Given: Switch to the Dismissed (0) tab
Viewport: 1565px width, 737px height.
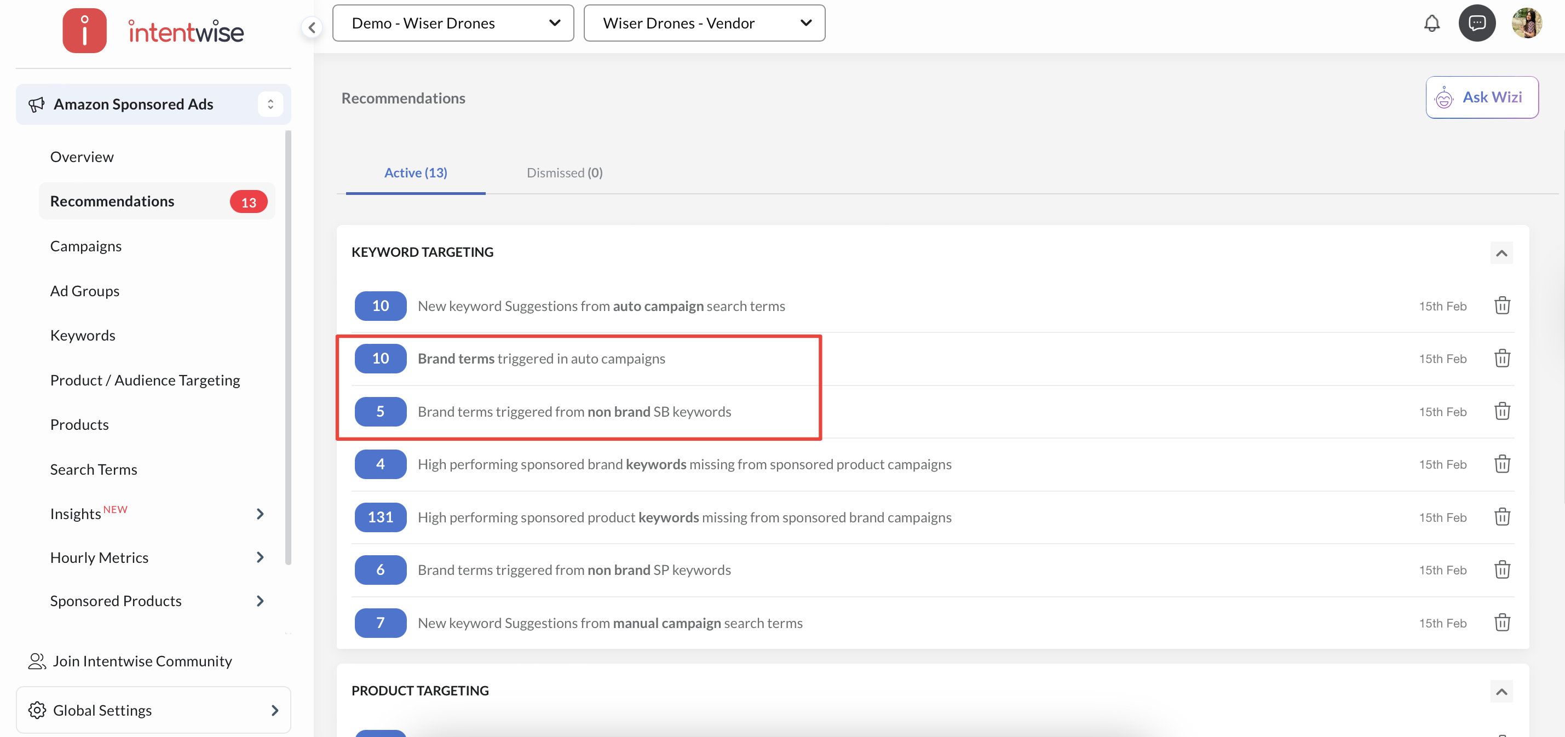Looking at the screenshot, I should (564, 173).
